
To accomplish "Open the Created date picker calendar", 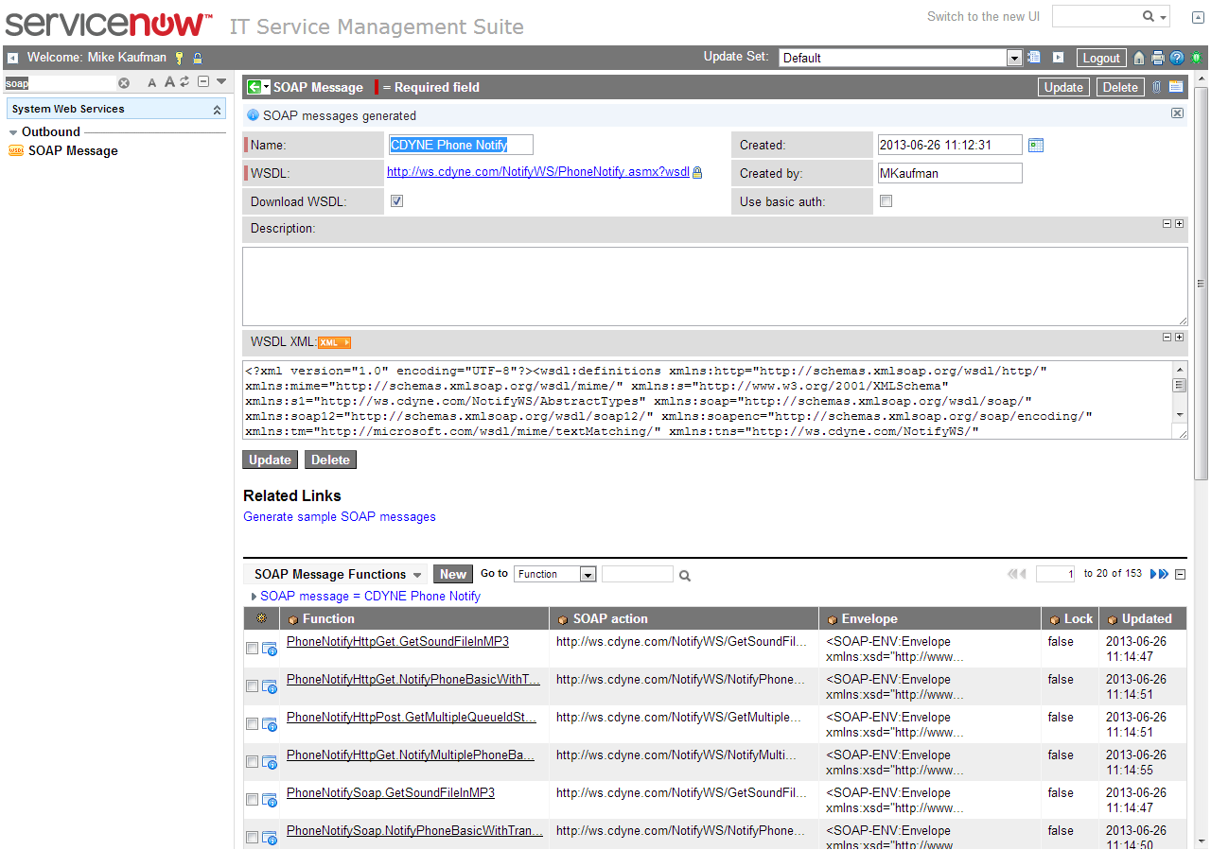I will pos(1036,145).
